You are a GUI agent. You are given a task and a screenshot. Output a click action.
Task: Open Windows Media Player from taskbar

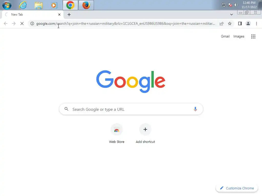[54, 5]
